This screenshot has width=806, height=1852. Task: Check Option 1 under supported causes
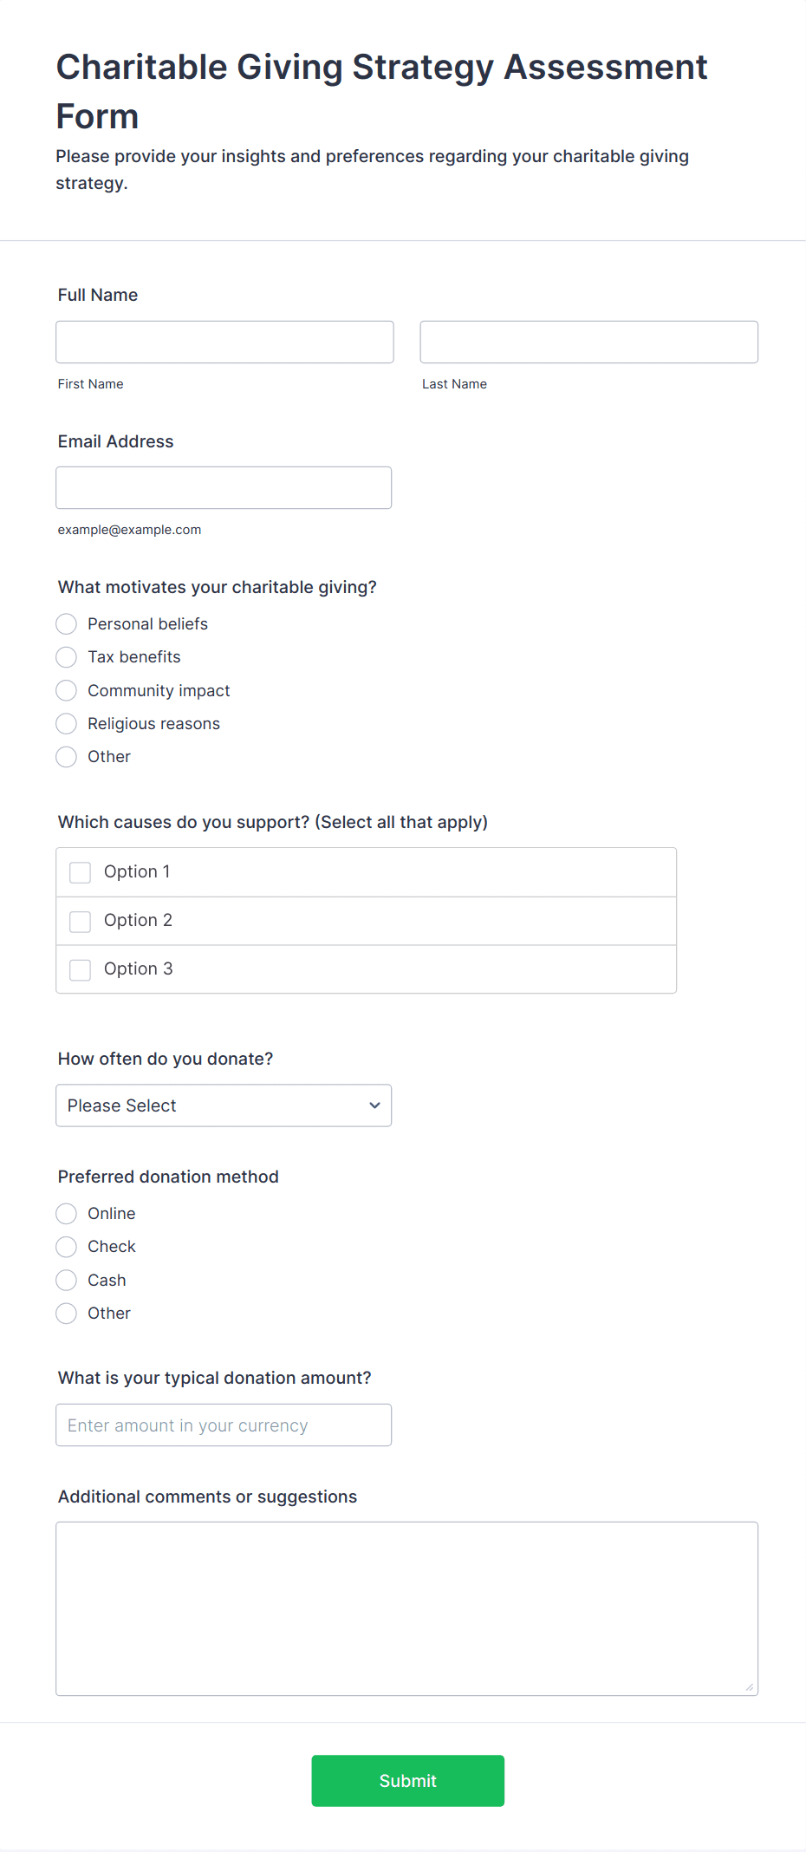(80, 872)
